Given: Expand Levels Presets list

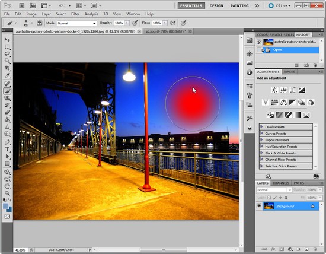Looking at the screenshot, I should [261, 126].
